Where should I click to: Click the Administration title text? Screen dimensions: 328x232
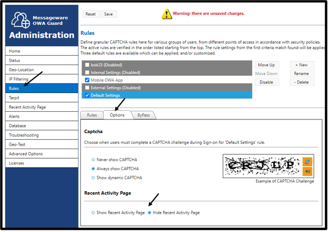pos(42,35)
